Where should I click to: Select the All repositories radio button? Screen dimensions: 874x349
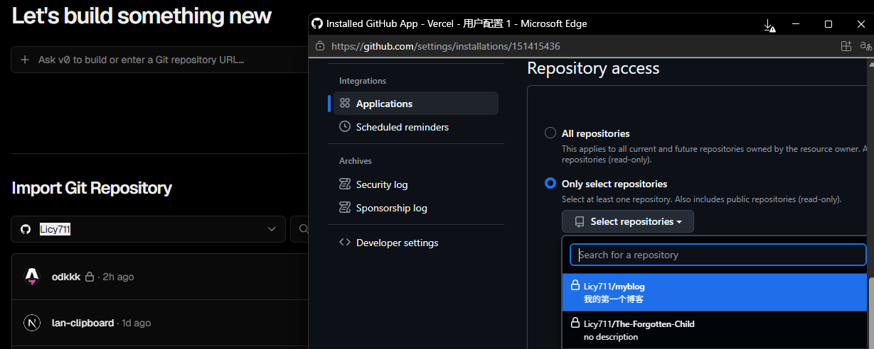pos(550,133)
